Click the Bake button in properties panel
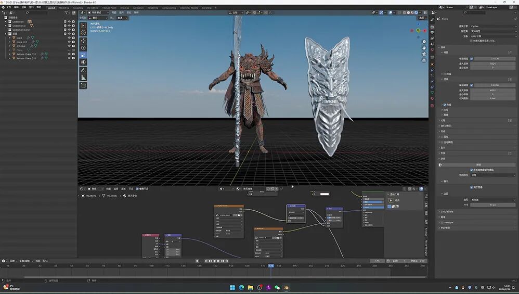Screen dimensions: 519x294 pyautogui.click(x=478, y=164)
